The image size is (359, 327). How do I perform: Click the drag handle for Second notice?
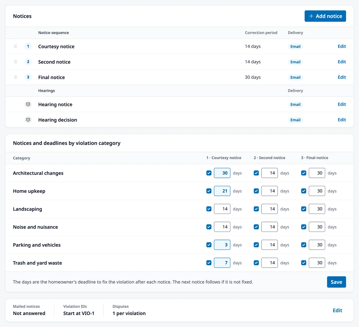click(16, 62)
